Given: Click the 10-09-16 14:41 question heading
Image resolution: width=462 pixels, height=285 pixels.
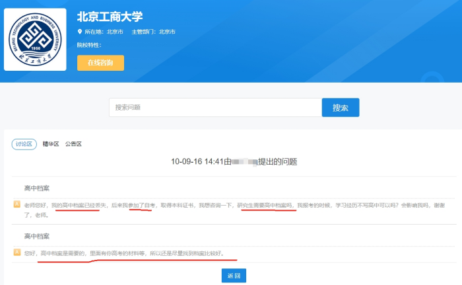Looking at the screenshot, I should pyautogui.click(x=234, y=161).
